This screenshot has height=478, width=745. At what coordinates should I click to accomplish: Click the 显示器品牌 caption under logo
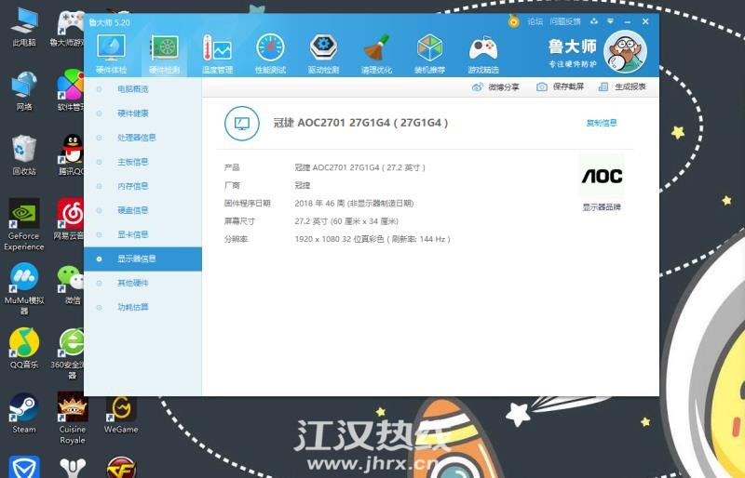click(x=602, y=207)
